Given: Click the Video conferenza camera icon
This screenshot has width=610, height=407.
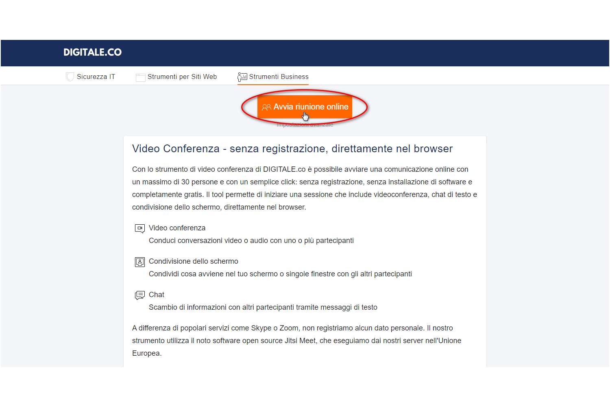Looking at the screenshot, I should click(x=140, y=228).
